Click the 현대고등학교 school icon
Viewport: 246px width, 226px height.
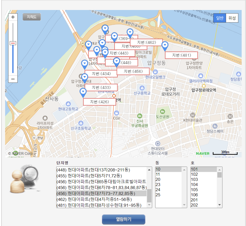[68, 104]
